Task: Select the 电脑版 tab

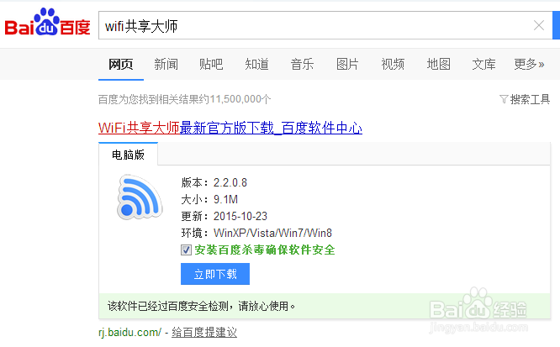Action: [128, 155]
